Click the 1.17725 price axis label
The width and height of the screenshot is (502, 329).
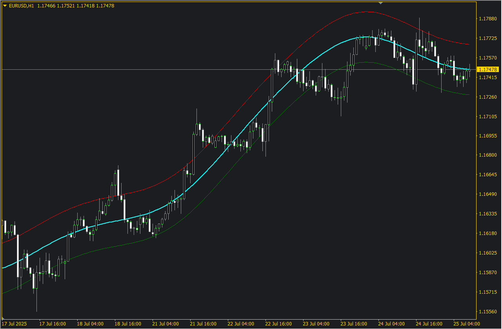coord(487,38)
